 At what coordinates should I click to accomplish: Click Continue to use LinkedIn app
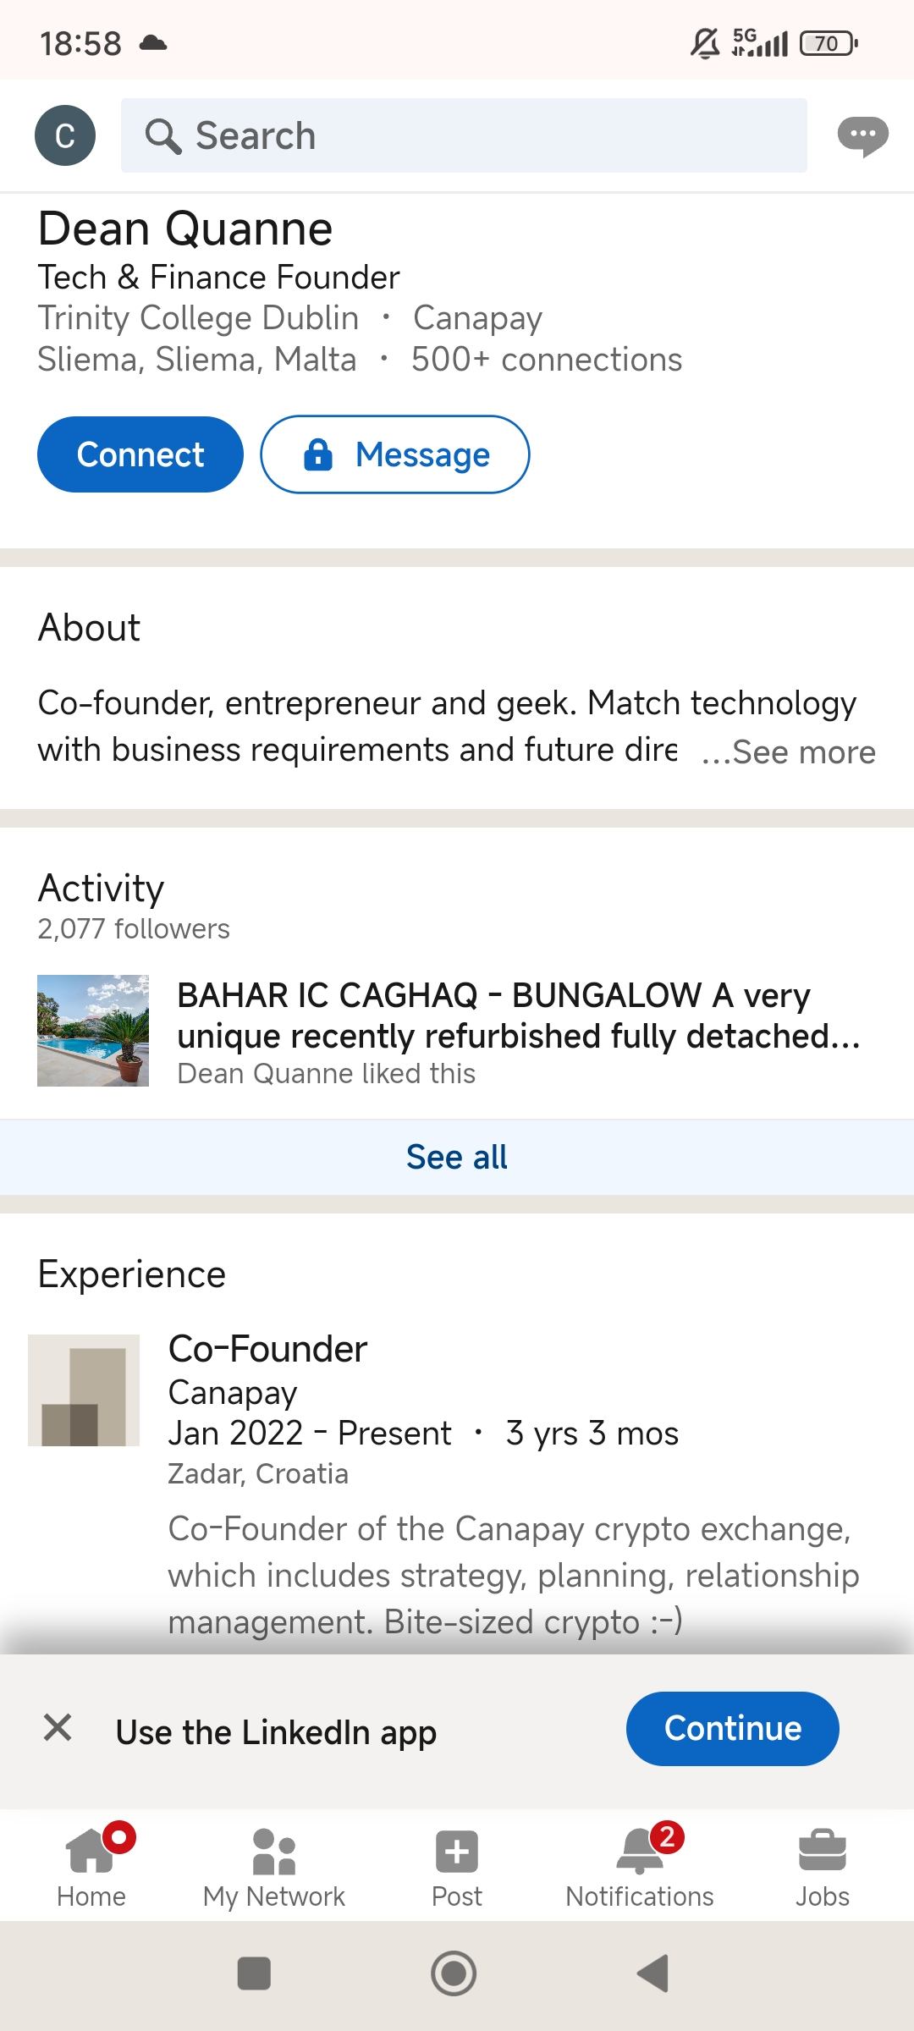732,1728
